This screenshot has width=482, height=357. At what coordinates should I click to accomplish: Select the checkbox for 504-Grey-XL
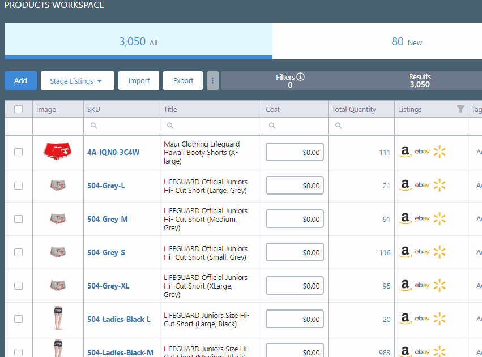(19, 286)
